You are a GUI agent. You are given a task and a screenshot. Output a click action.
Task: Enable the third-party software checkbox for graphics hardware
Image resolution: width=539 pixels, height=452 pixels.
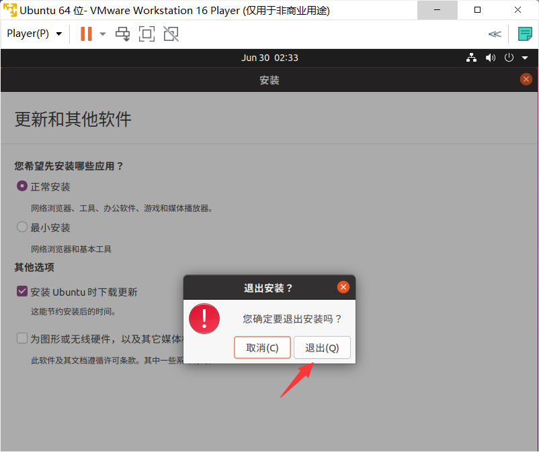(x=22, y=339)
